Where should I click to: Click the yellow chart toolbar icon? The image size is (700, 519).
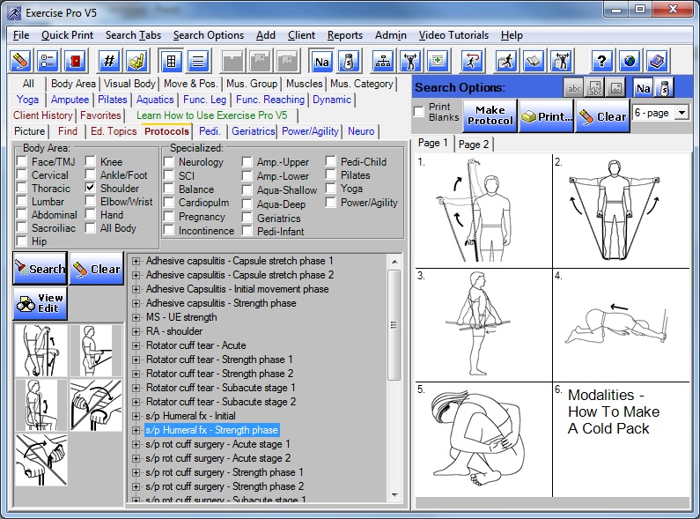(136, 61)
